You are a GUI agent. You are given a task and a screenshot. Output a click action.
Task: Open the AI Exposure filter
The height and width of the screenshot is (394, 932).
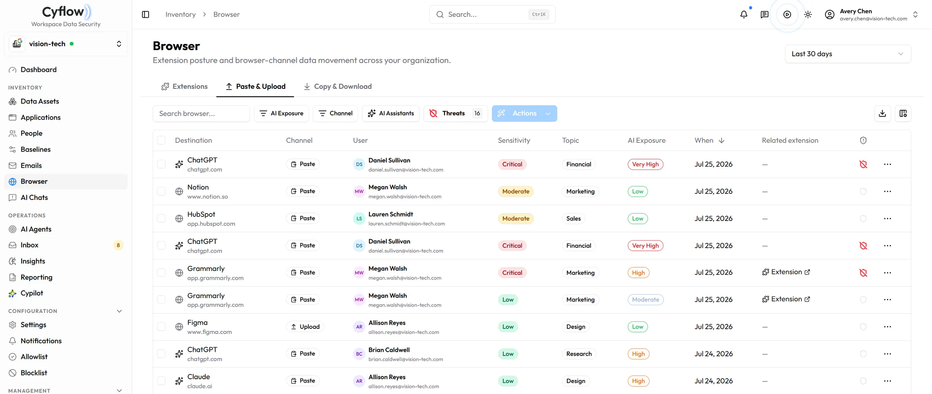(281, 113)
